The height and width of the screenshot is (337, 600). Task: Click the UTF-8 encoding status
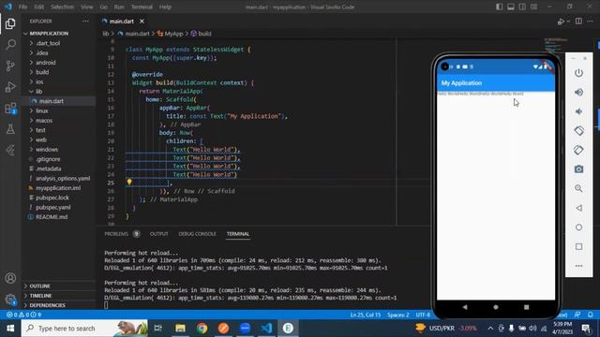tap(423, 315)
